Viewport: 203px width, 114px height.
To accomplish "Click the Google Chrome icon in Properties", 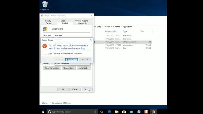I will (x=45, y=29).
